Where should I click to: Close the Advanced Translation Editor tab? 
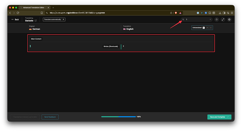(x=48, y=8)
